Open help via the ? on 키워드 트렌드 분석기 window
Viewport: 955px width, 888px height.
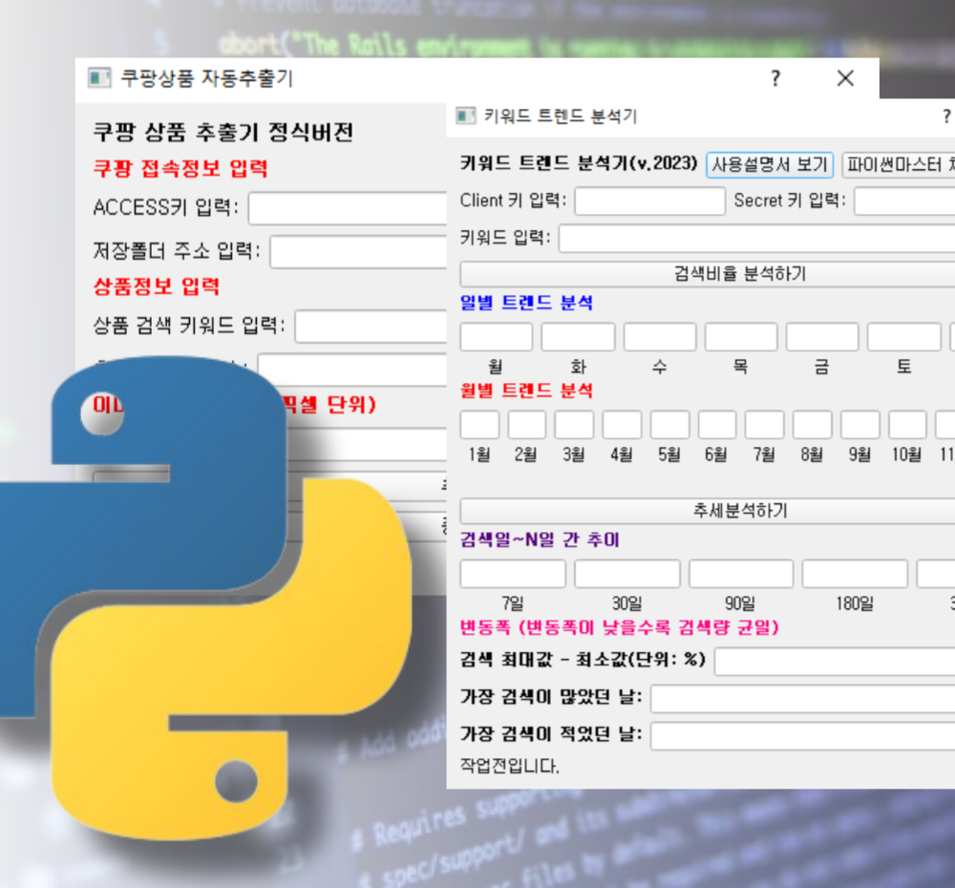pos(944,115)
